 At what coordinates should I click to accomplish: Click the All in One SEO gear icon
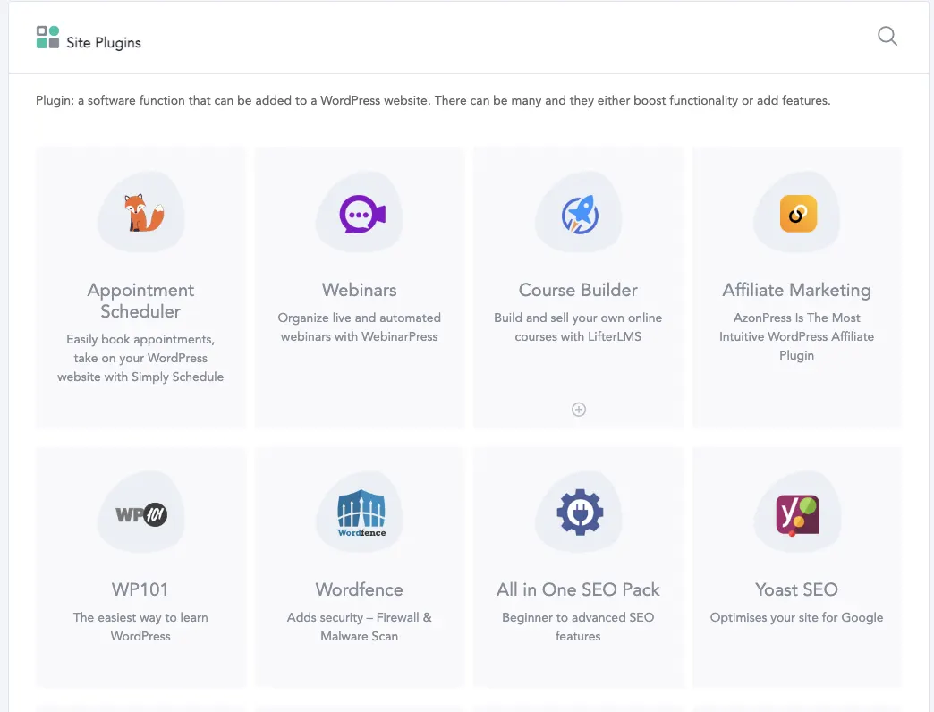(x=581, y=513)
